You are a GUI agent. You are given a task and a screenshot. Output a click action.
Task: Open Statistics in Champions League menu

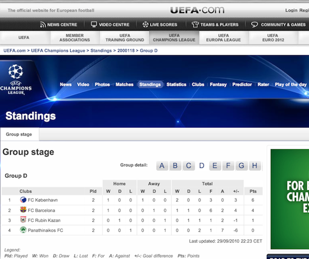176,84
